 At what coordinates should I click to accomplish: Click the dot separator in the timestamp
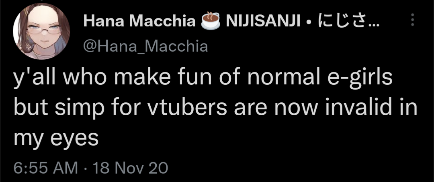pos(86,168)
